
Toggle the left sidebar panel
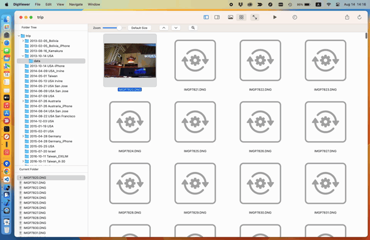206,17
